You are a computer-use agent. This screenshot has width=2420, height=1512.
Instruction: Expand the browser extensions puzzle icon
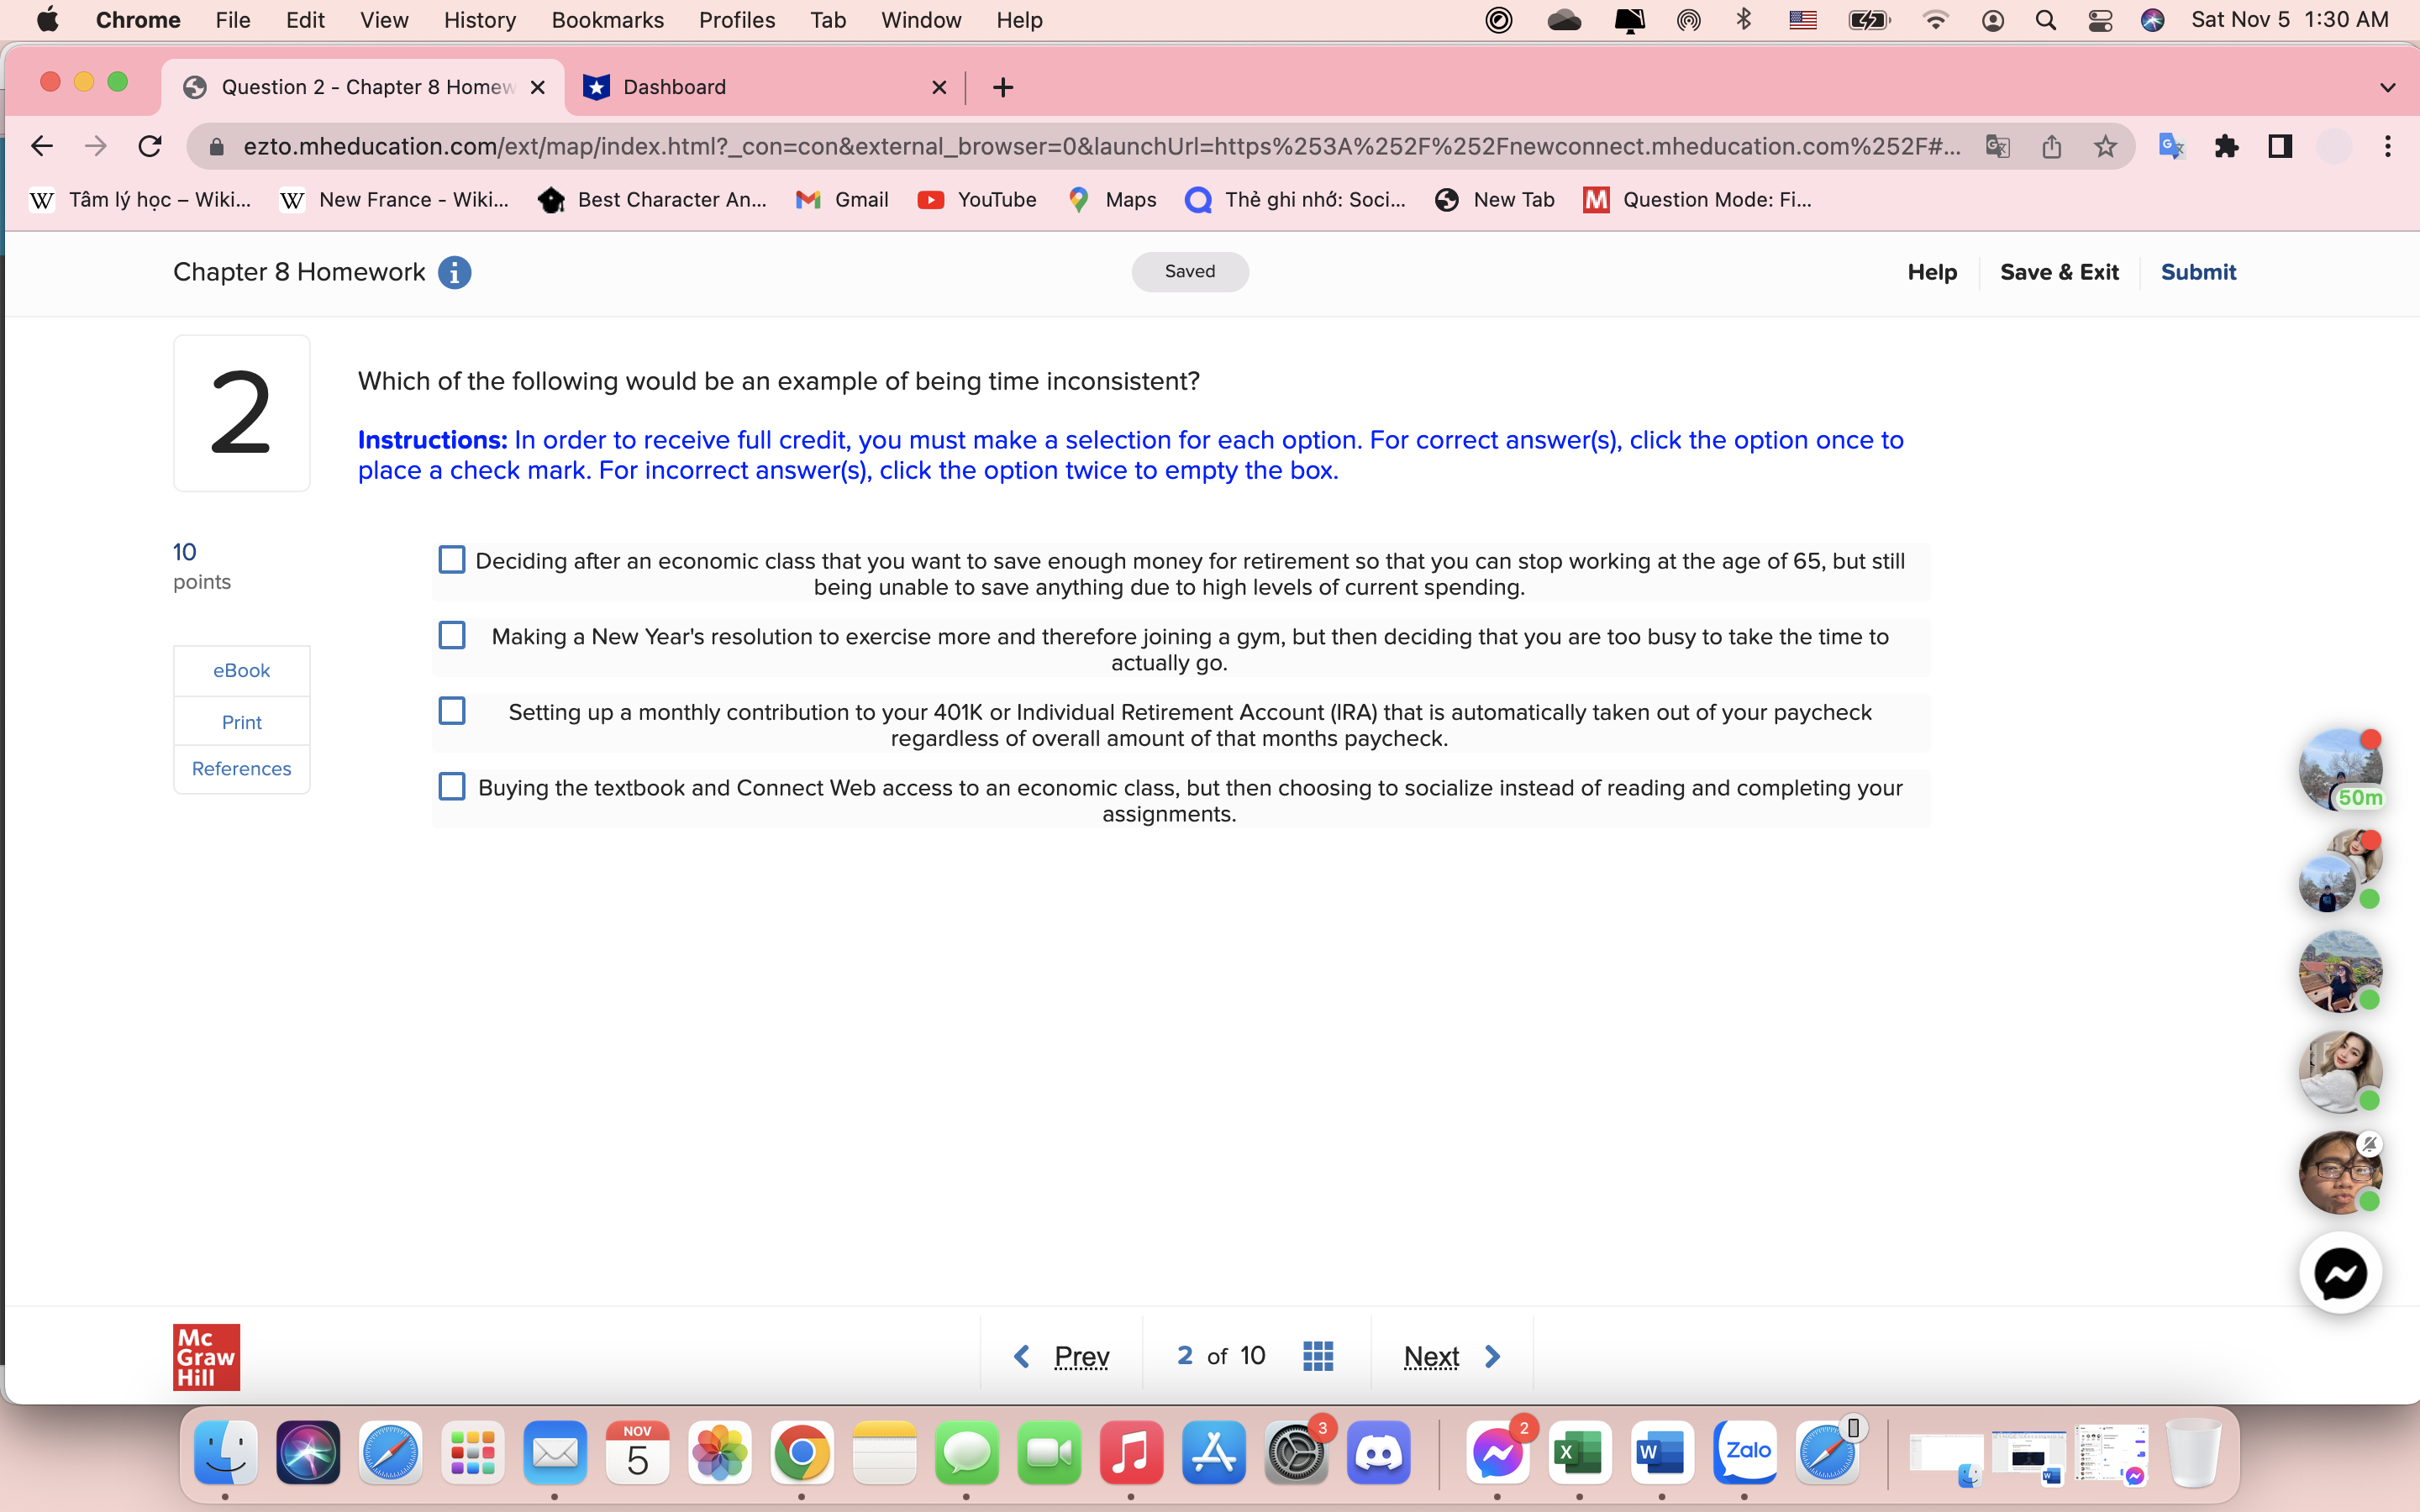point(2227,146)
